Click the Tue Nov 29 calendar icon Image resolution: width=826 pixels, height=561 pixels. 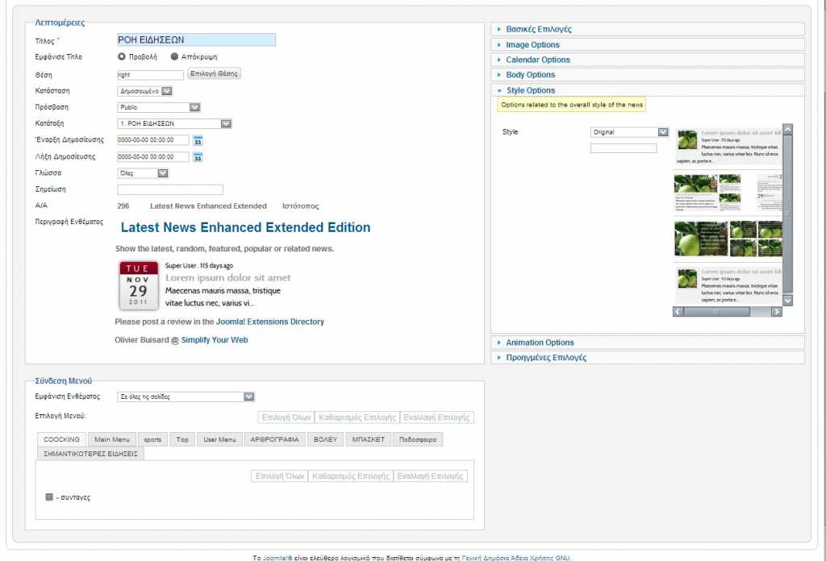pos(138,285)
